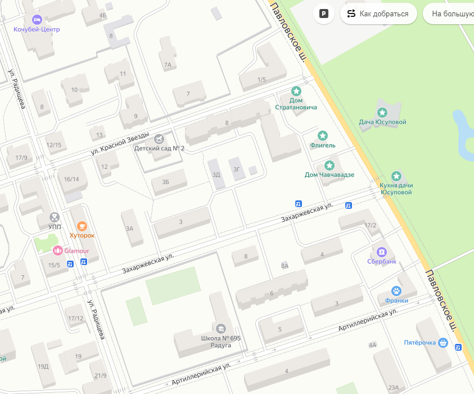Image resolution: width=474 pixels, height=394 pixels.
Task: Open the Дом Чавчавадзе marker
Action: pyautogui.click(x=329, y=165)
